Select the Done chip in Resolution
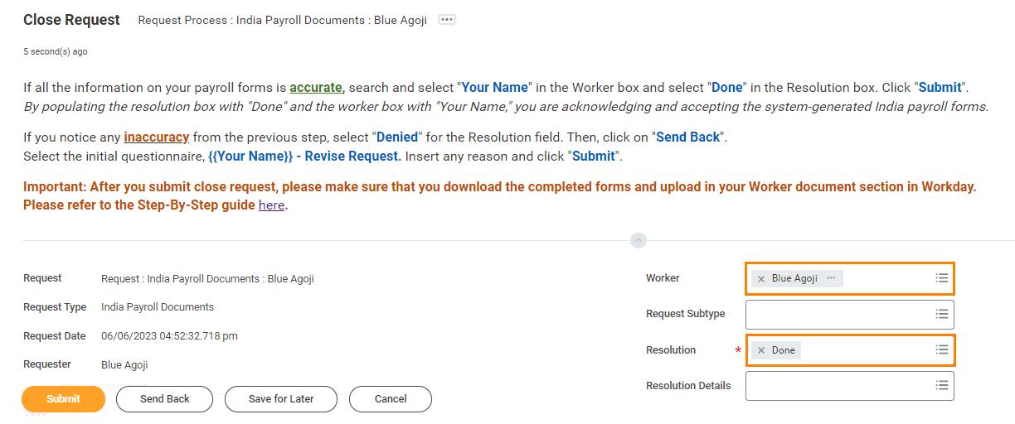 (783, 350)
